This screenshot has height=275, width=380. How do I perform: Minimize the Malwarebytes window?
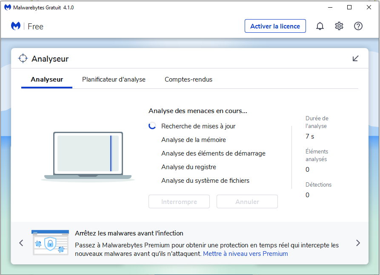[330, 7]
